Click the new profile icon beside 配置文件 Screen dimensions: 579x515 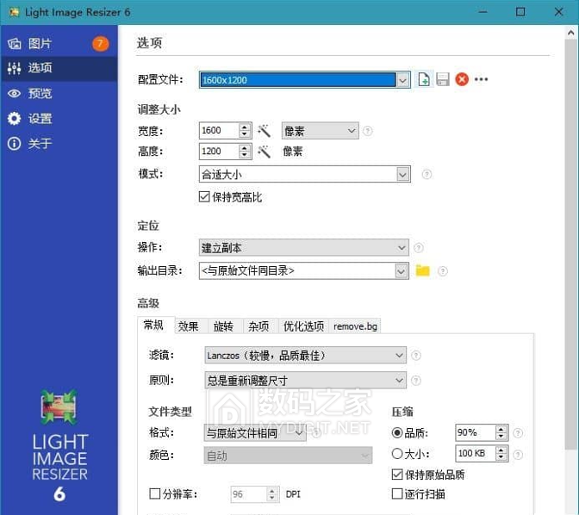tap(424, 80)
